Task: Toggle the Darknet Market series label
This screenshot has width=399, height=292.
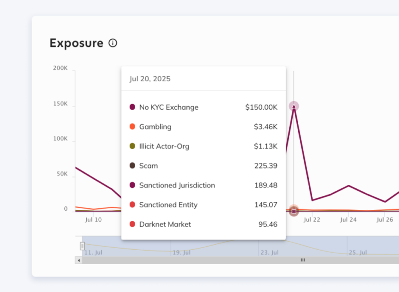Action: click(x=165, y=224)
